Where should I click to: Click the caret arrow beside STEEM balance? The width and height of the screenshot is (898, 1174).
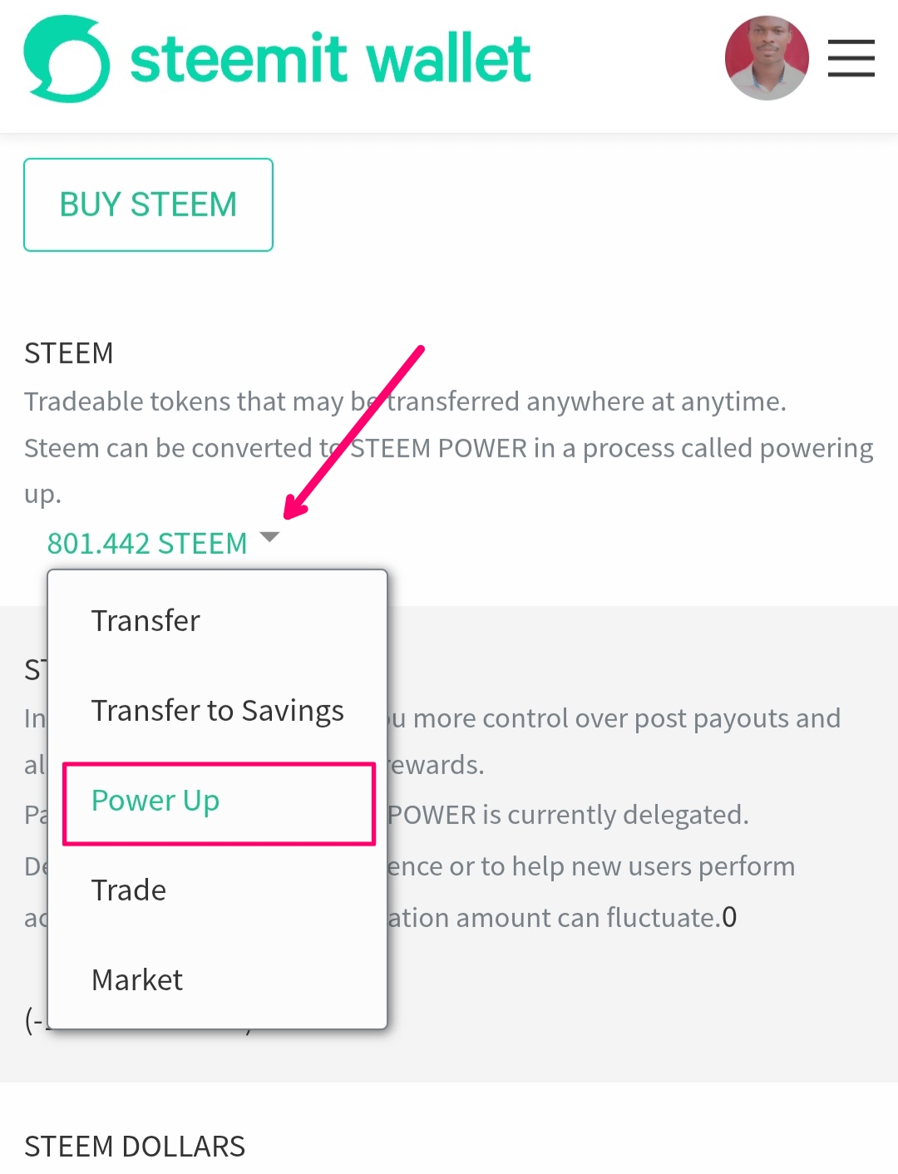(x=269, y=537)
